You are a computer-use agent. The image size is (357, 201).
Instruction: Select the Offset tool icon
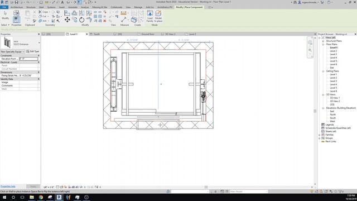(74, 13)
